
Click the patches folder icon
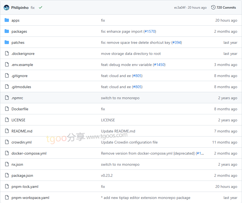(7, 42)
